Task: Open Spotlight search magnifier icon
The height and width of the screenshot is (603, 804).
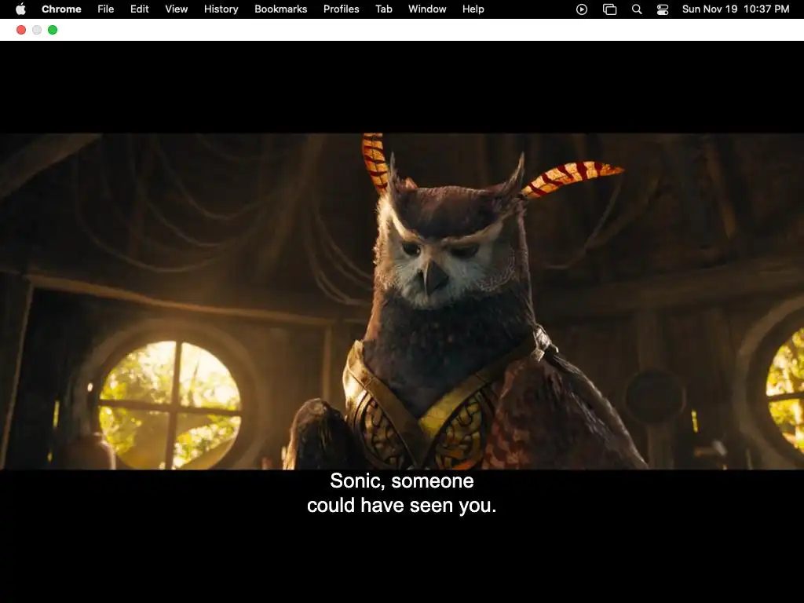Action: tap(637, 9)
